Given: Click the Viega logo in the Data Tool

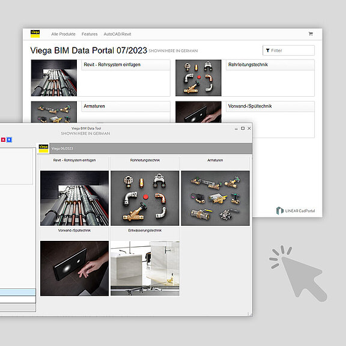Looking at the screenshot, I should coord(43,148).
